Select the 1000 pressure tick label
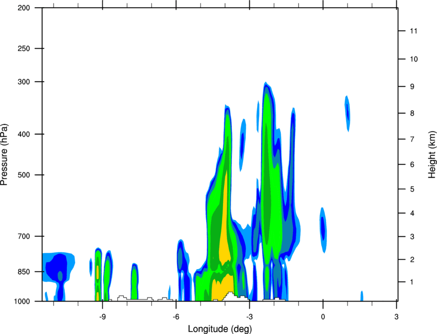 pyautogui.click(x=22, y=301)
